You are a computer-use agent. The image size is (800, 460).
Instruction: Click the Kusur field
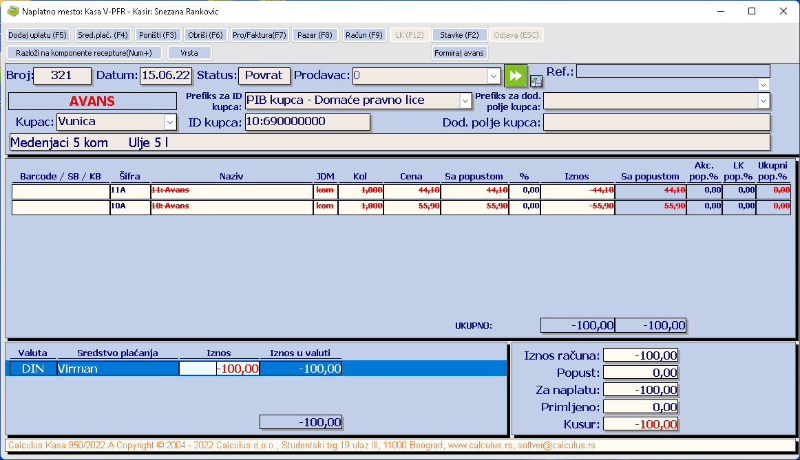point(641,424)
